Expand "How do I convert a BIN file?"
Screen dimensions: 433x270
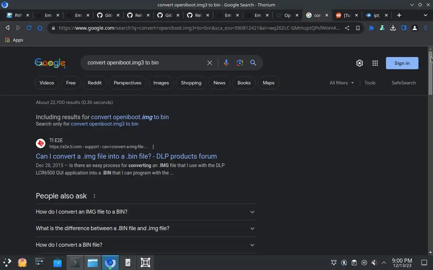(146, 245)
